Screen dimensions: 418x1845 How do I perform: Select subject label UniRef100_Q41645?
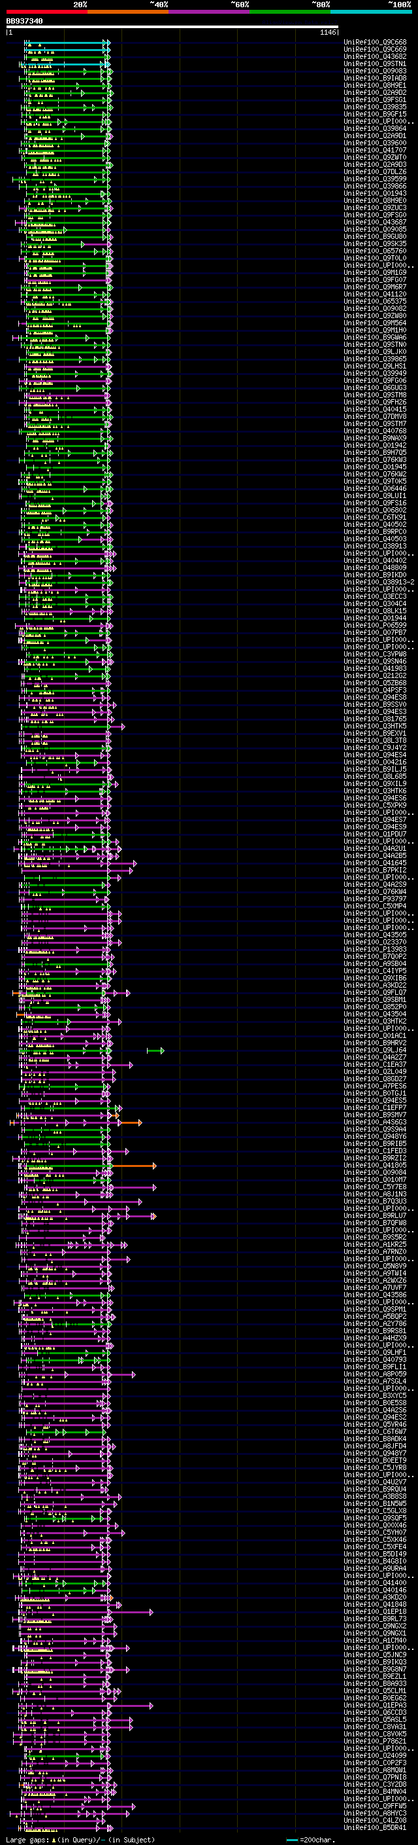click(375, 863)
